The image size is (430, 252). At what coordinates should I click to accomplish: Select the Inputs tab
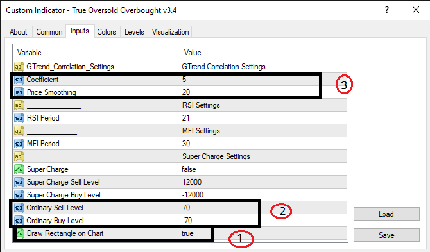click(80, 31)
